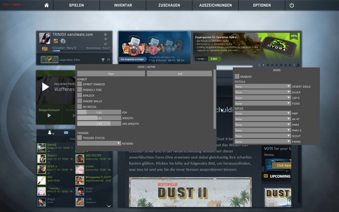Go to the home screen icon
Viewport: 339px width, 212px height.
click(x=46, y=5)
